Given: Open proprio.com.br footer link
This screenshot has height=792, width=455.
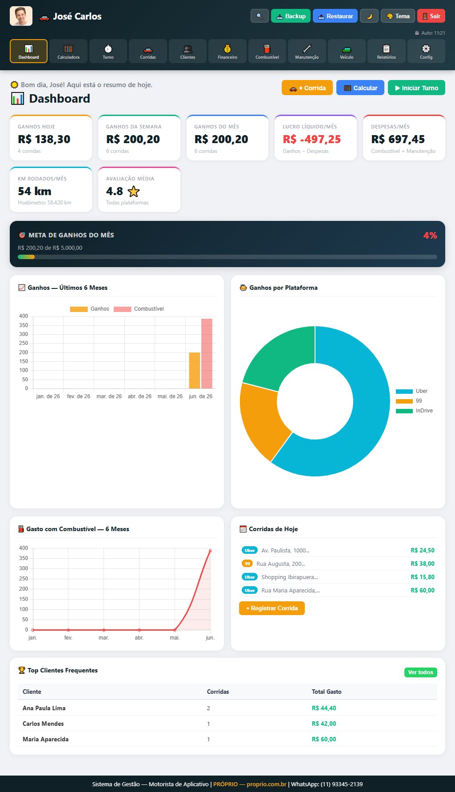Looking at the screenshot, I should coord(267,784).
